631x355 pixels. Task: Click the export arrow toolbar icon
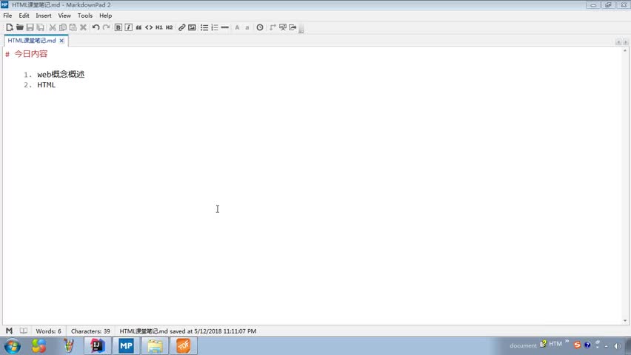tap(293, 27)
